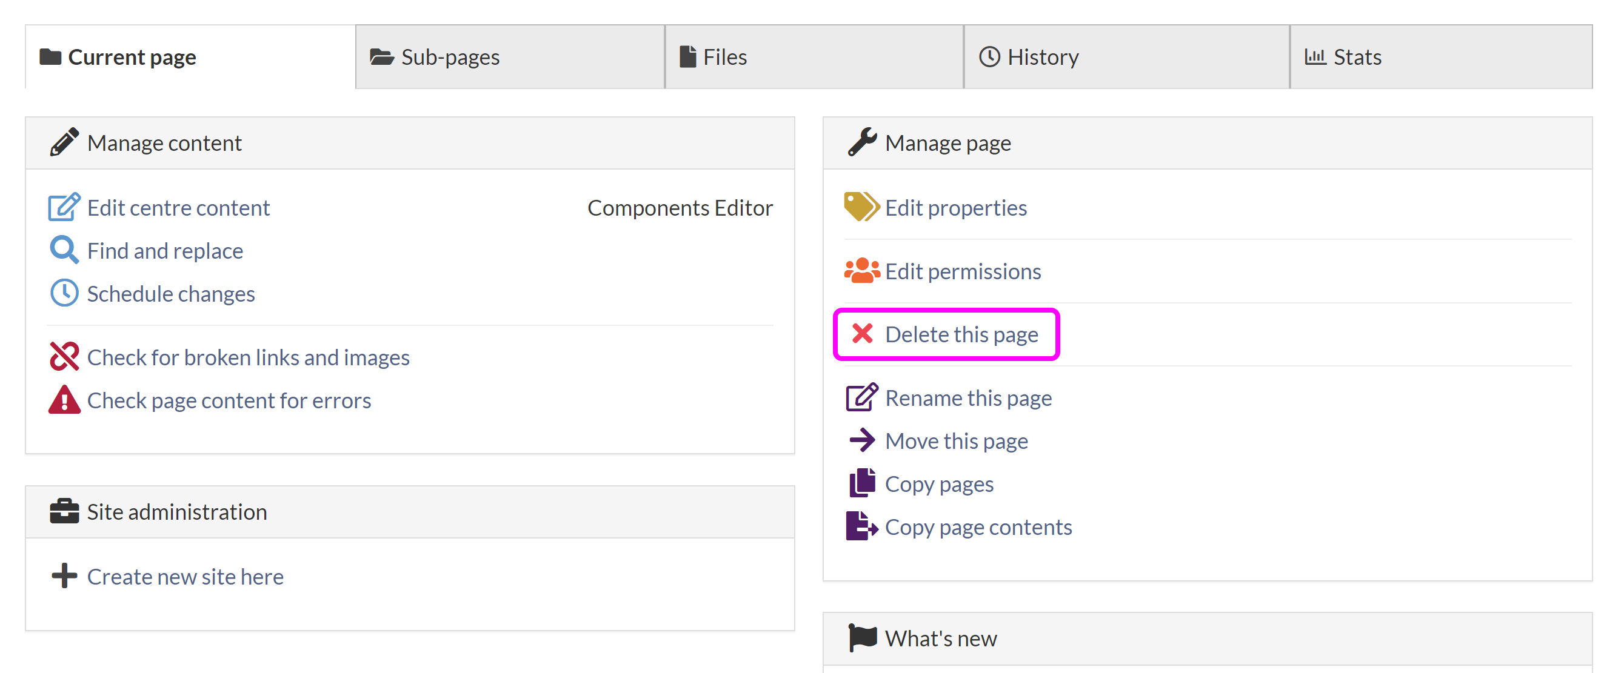Switch to the Sub-pages tab
This screenshot has width=1624, height=673.
coord(450,58)
